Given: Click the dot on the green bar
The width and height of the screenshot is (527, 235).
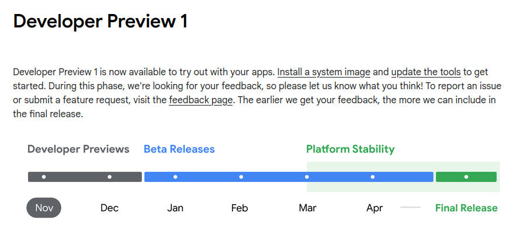Looking at the screenshot, I should pyautogui.click(x=466, y=177).
